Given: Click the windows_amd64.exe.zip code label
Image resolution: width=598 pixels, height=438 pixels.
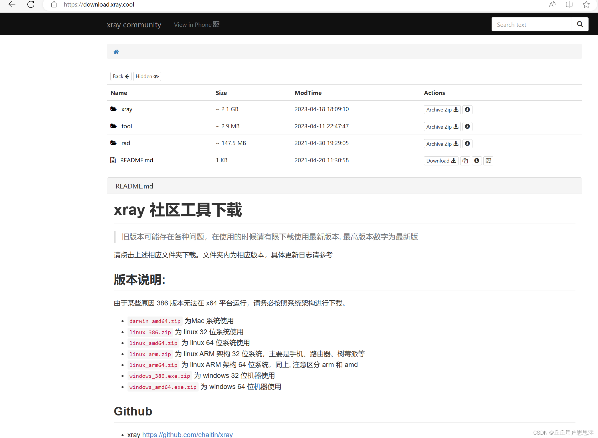Looking at the screenshot, I should pos(163,387).
